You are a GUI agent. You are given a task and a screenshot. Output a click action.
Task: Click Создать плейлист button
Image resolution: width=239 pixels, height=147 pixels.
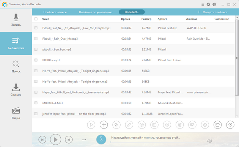coord(212,12)
